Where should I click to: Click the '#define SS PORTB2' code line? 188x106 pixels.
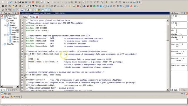36,26
